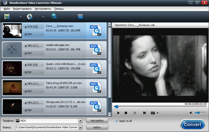The width and height of the screenshot is (209, 132).
Task: Click the Wondershare app icon in title bar
Action: point(5,3)
